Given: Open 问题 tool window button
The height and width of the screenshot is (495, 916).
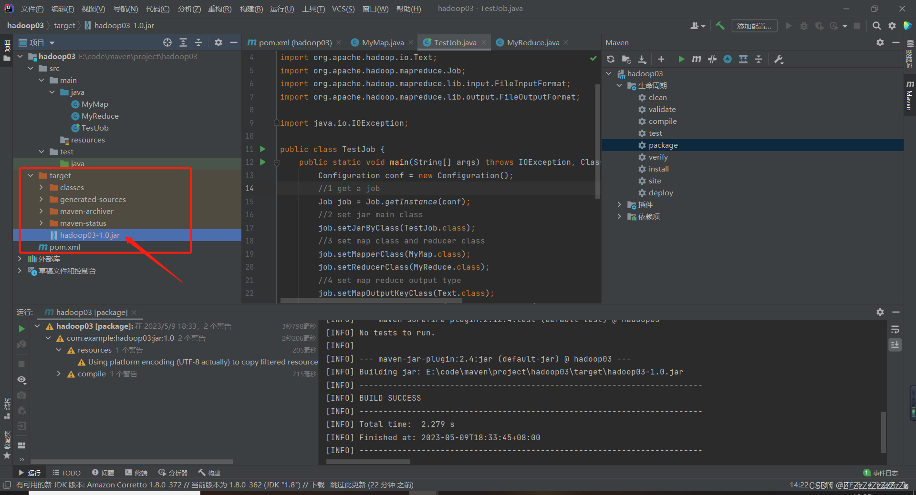Looking at the screenshot, I should point(103,473).
